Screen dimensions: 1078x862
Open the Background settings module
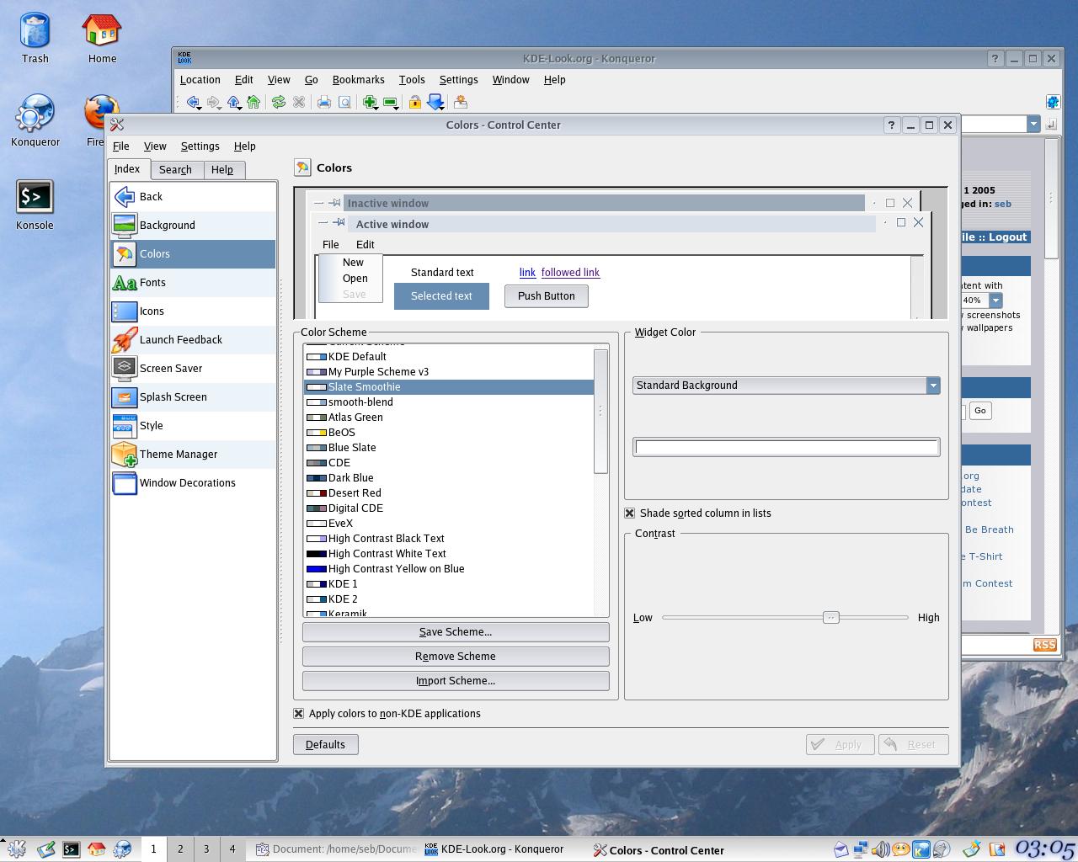(x=194, y=226)
